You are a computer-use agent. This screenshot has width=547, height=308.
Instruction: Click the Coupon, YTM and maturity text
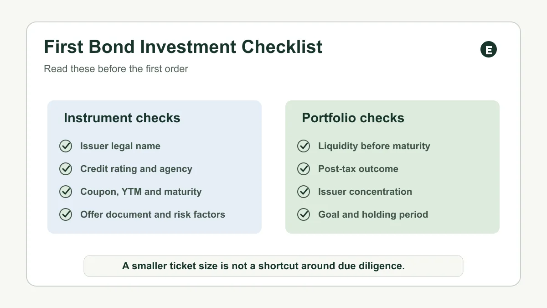click(141, 192)
